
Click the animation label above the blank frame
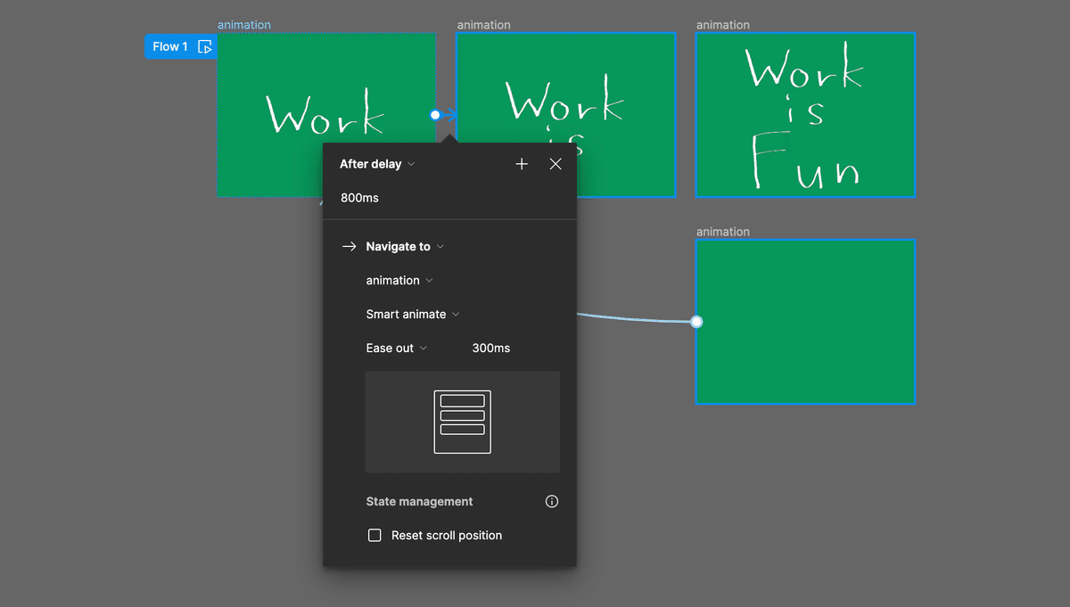pos(723,232)
